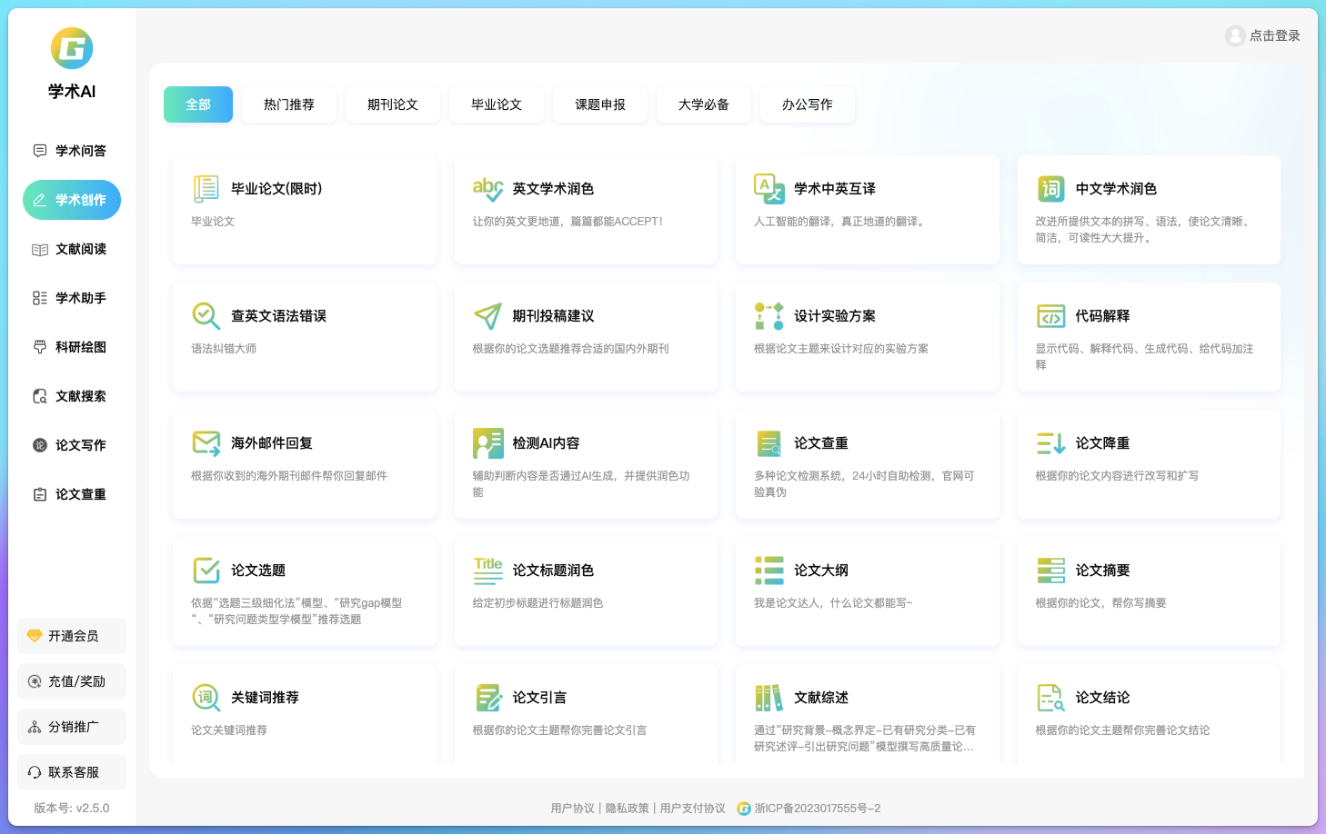The width and height of the screenshot is (1326, 834).
Task: Switch to the 办公写作 tab
Action: coord(807,104)
